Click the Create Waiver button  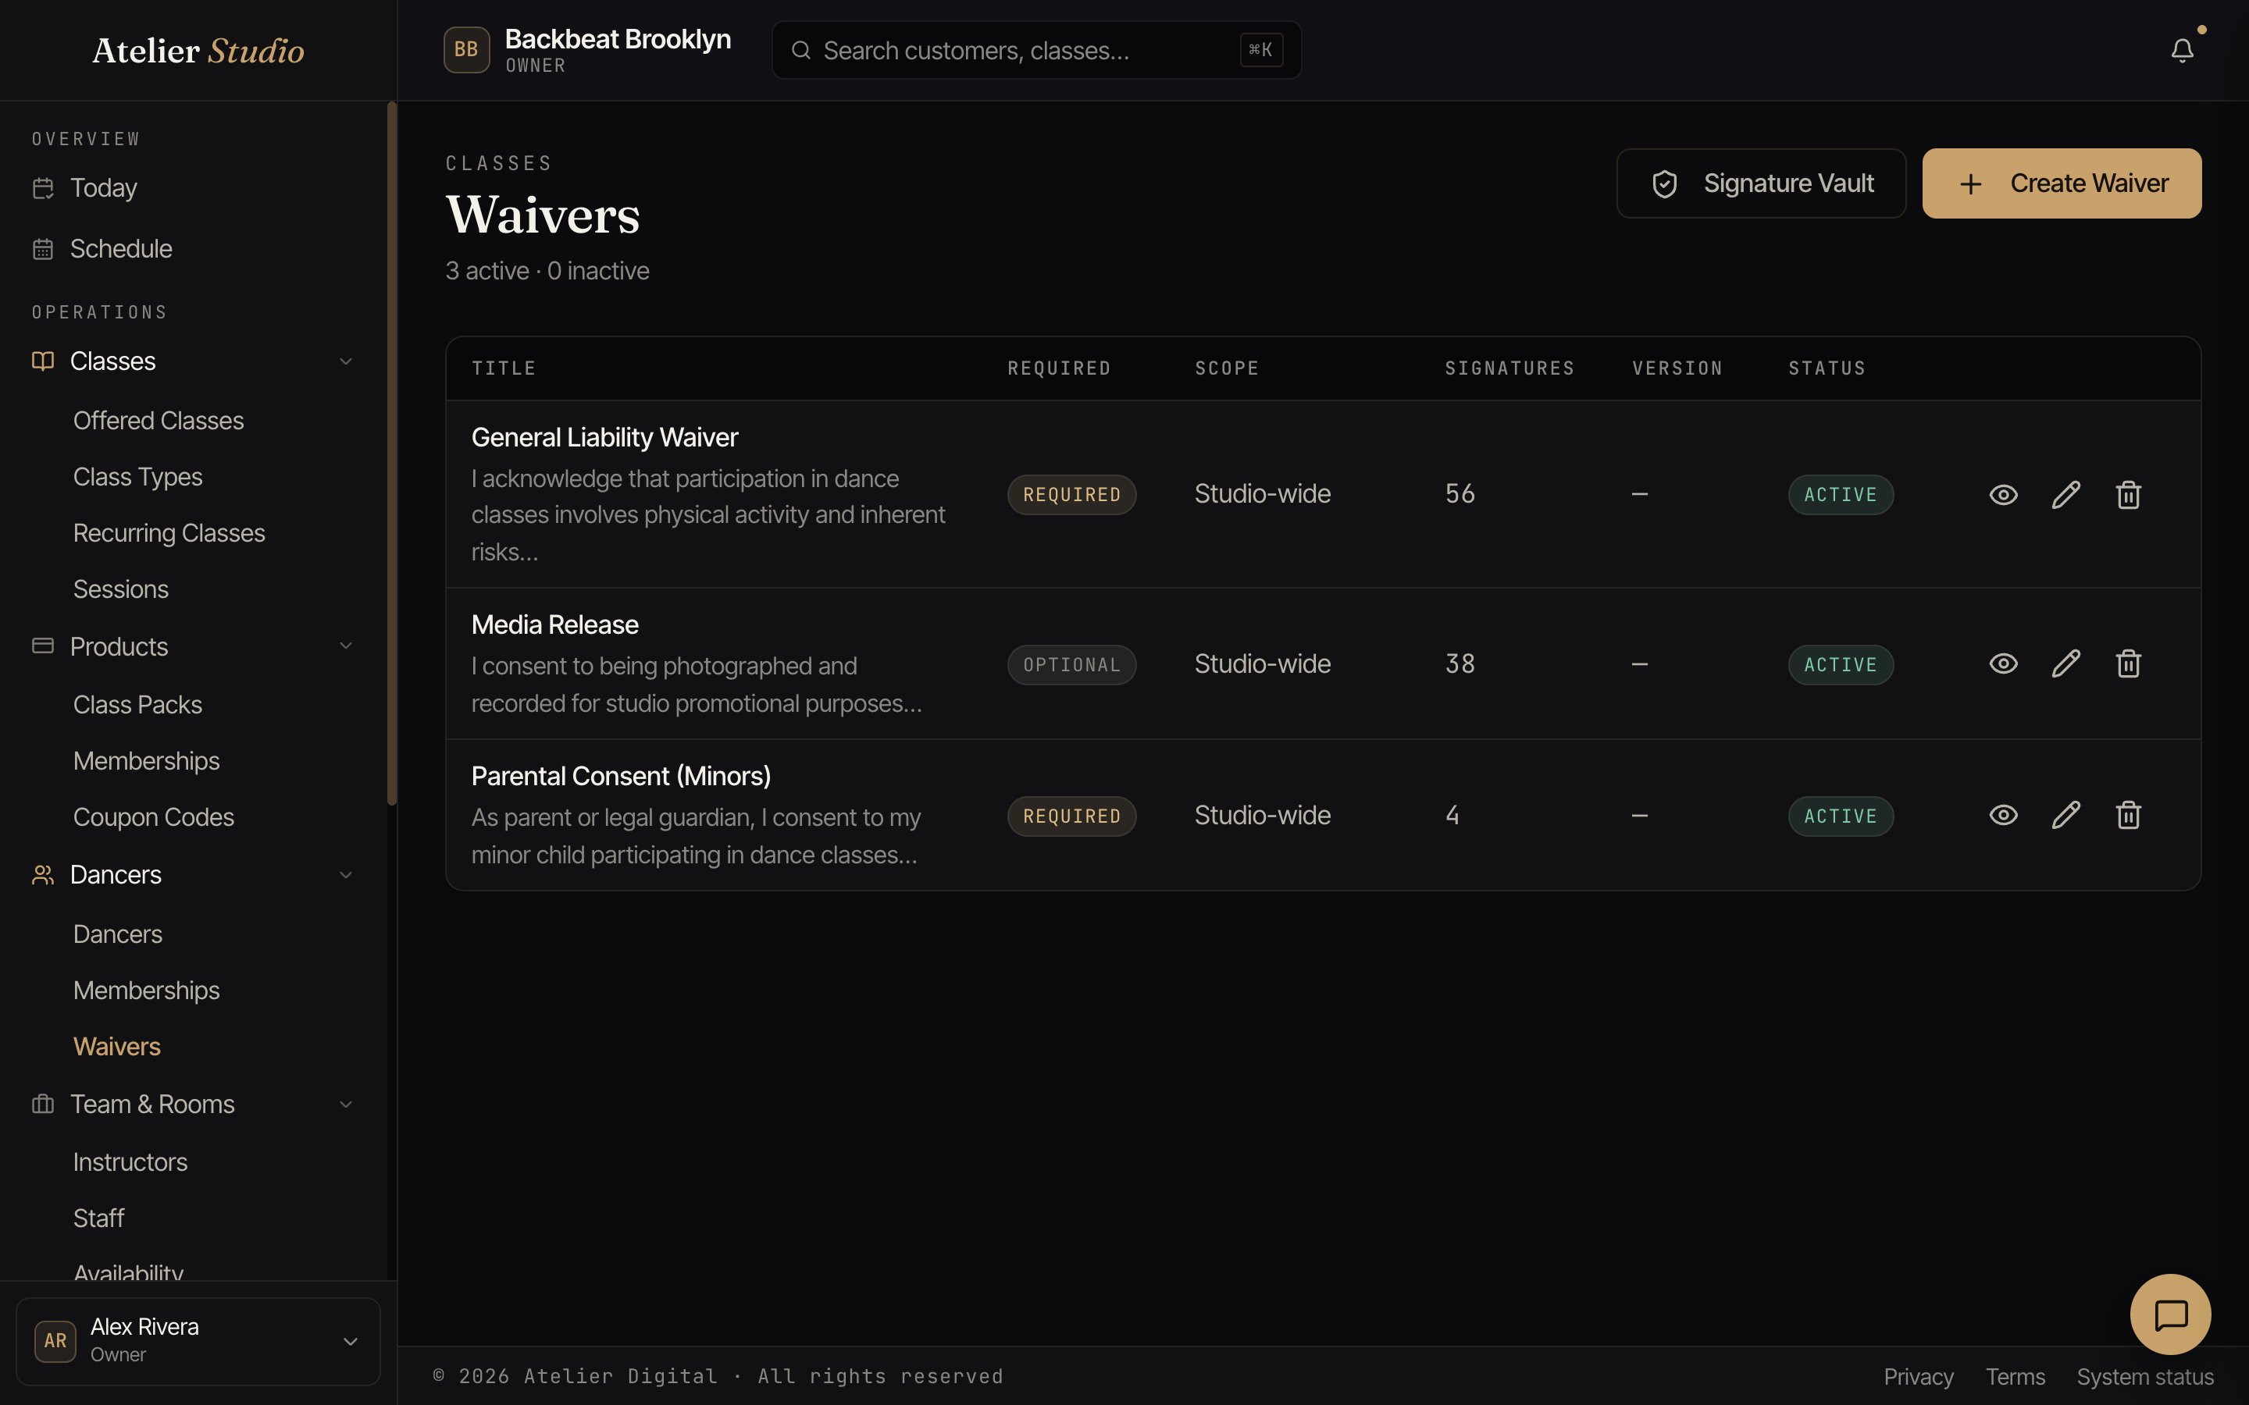[2062, 183]
